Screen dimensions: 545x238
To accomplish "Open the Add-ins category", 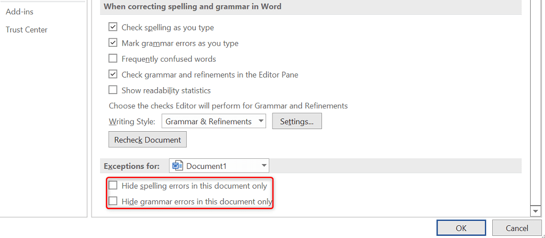I will click(x=20, y=11).
